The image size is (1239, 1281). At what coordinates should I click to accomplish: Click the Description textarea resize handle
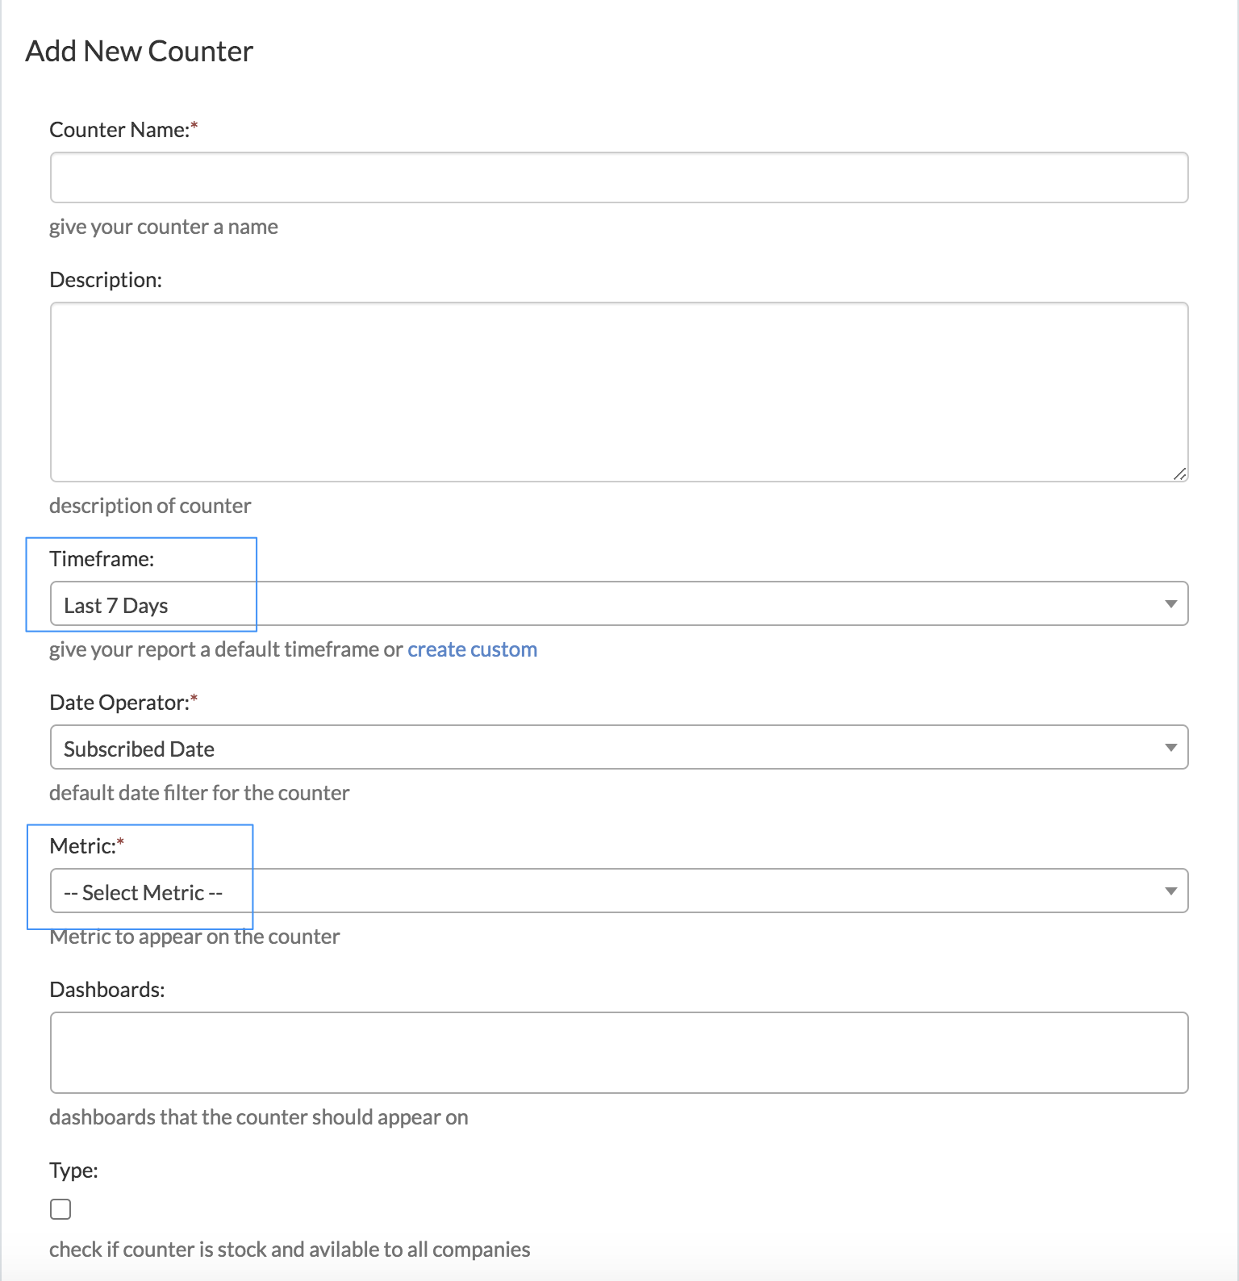pyautogui.click(x=1179, y=474)
